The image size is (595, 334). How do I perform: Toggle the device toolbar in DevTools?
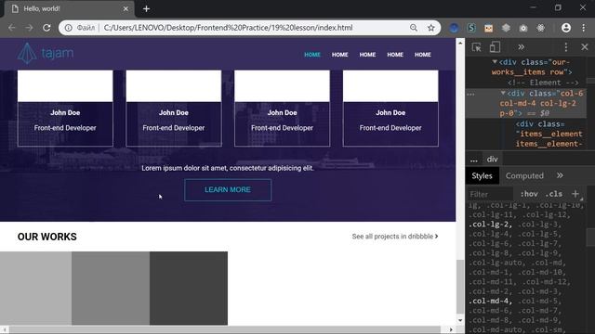point(495,47)
